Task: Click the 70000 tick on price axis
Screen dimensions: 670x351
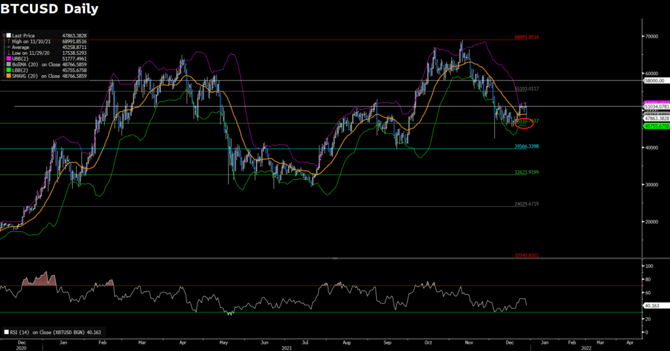Action: click(x=652, y=37)
